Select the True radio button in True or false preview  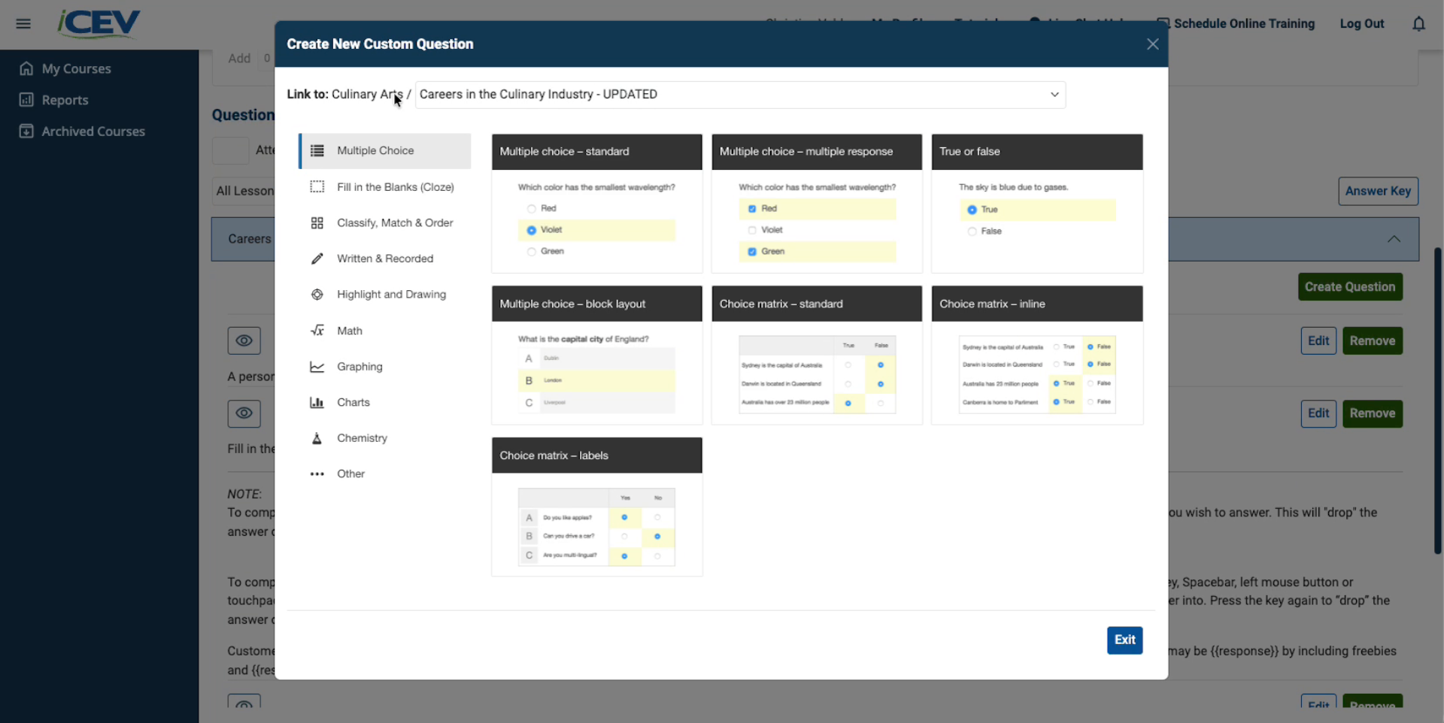[972, 210]
